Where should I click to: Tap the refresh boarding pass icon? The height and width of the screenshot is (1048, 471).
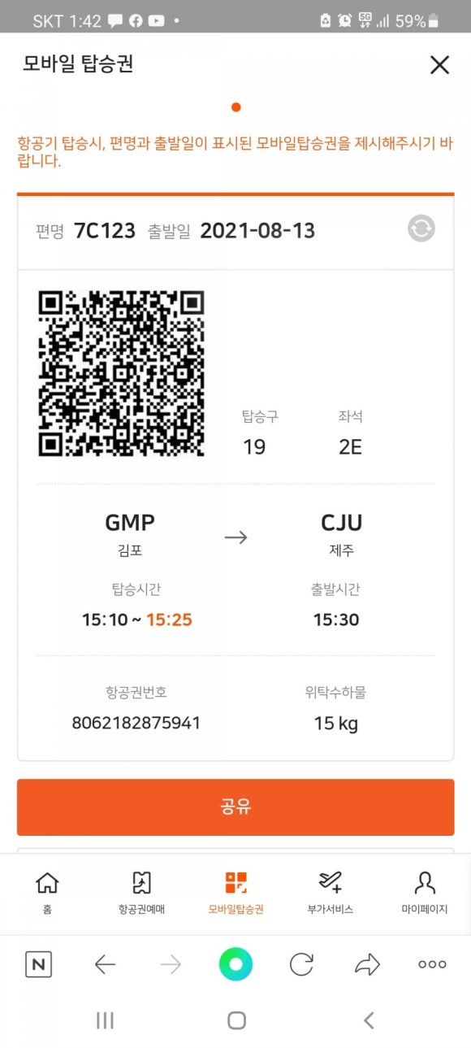click(x=421, y=229)
